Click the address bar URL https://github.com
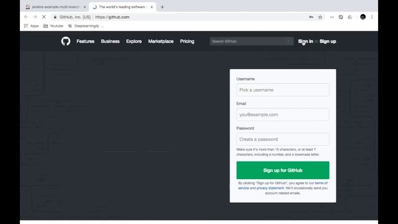This screenshot has width=398, height=224. (x=112, y=17)
